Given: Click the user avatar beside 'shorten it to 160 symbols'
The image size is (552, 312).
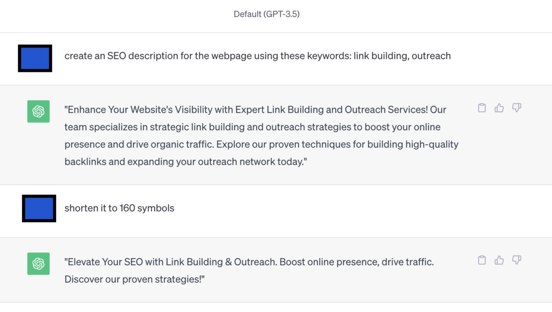Looking at the screenshot, I should (x=39, y=208).
